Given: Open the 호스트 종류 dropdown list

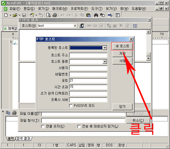Looking at the screenshot, I should pyautogui.click(x=105, y=62).
